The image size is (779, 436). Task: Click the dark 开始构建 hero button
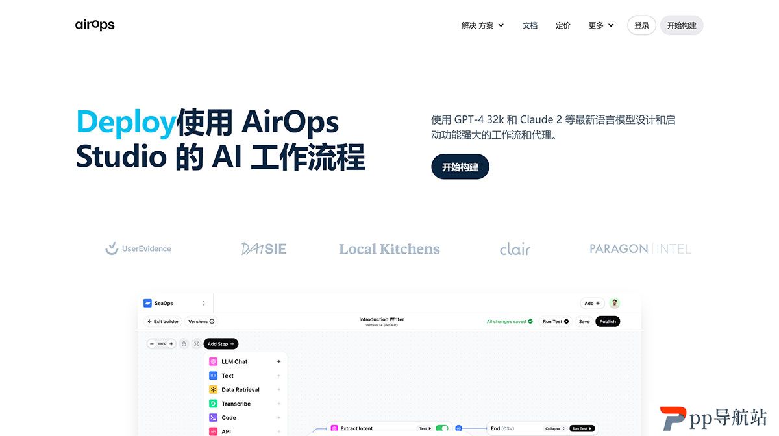pyautogui.click(x=460, y=167)
